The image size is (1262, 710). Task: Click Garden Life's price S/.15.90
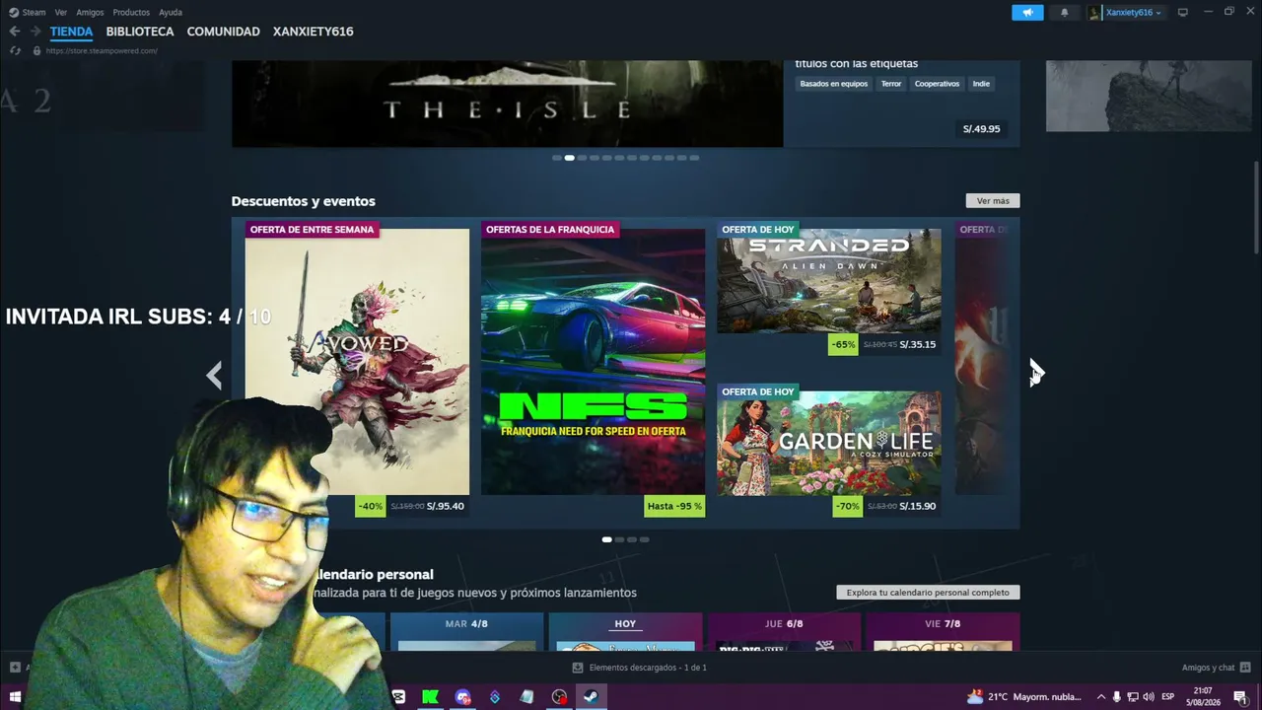click(918, 506)
